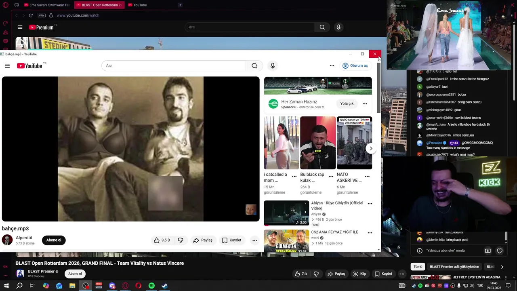Subscribe to Alperdüt with Abone ol
The height and width of the screenshot is (291, 517).
pyautogui.click(x=54, y=240)
